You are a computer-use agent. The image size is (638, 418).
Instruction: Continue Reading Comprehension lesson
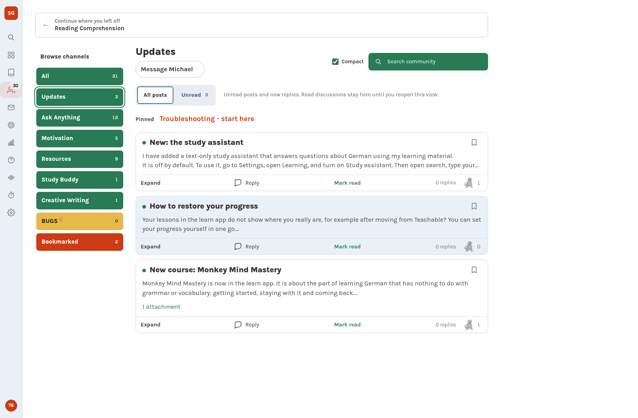(x=262, y=25)
